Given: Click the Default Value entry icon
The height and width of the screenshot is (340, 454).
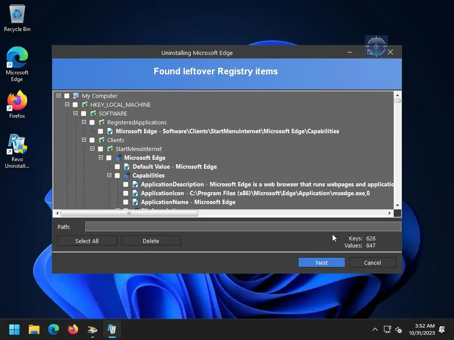Looking at the screenshot, I should (127, 166).
